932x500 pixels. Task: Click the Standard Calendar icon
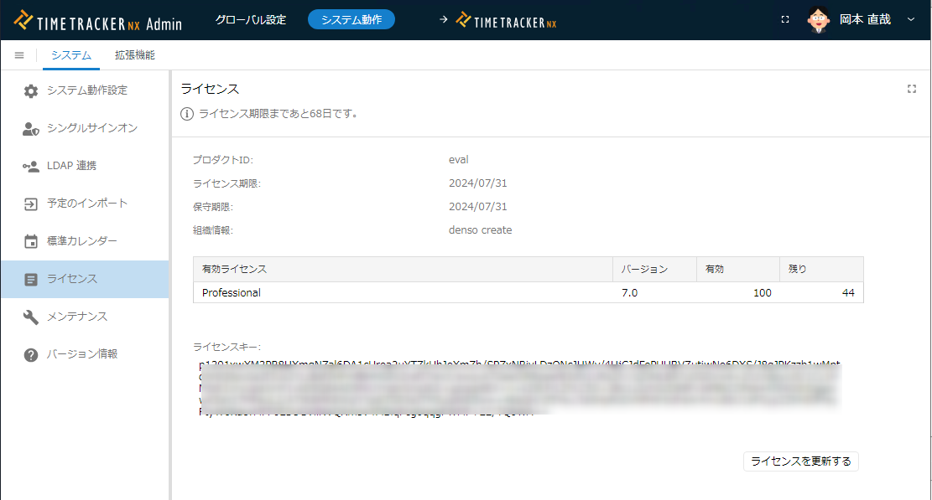point(31,241)
